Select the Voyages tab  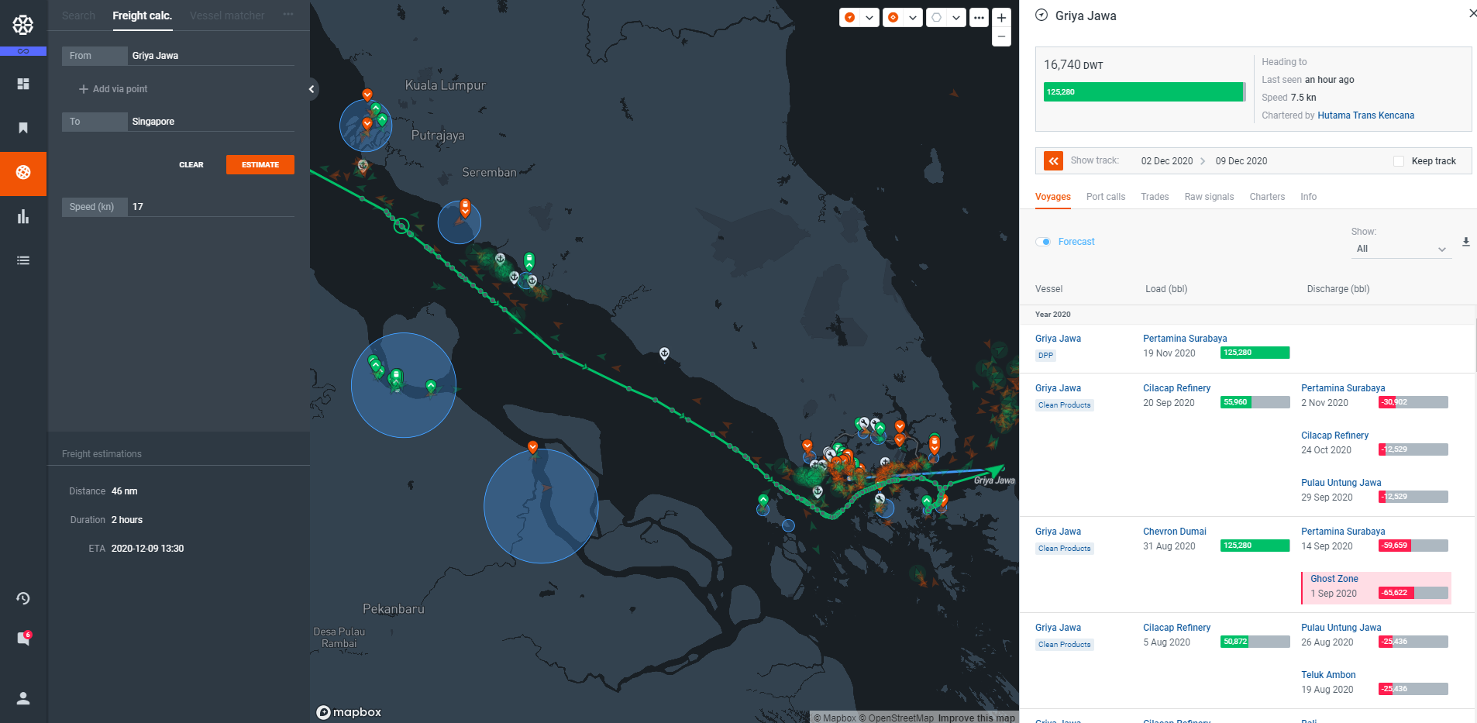pos(1053,197)
